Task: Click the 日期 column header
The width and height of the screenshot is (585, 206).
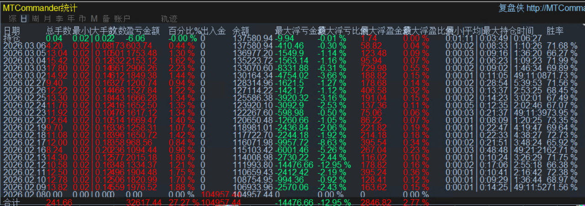Action: pos(12,31)
